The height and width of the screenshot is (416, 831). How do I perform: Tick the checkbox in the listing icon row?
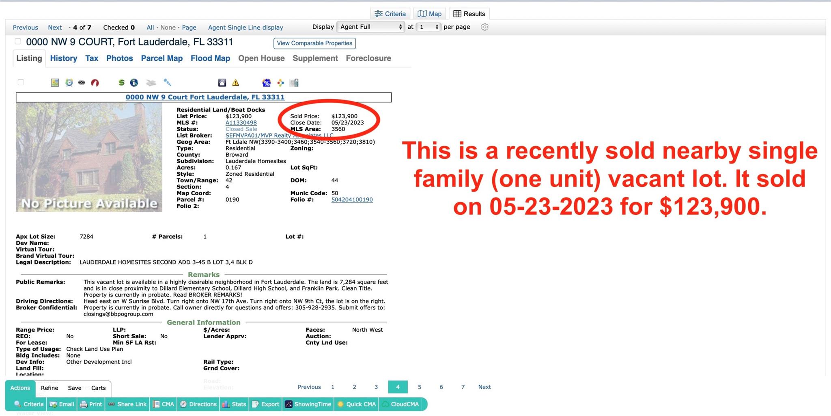point(21,82)
